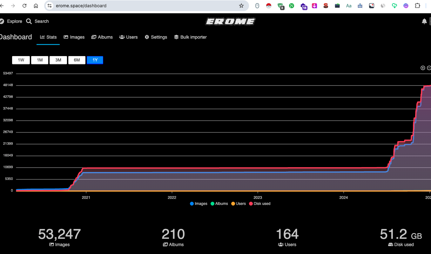Viewport: 431px width, 254px height.
Task: Open the green cloud download extension
Action: point(394,6)
